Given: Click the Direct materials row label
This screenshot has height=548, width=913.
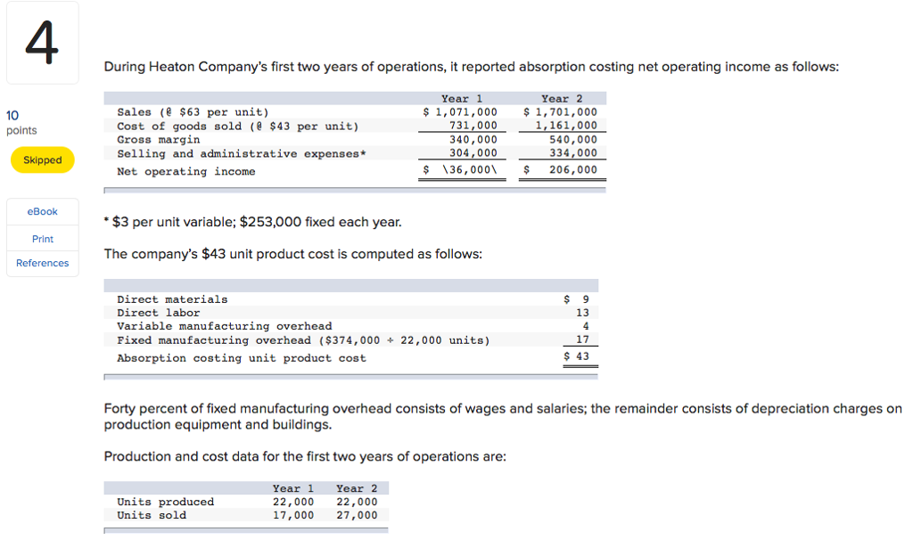Looking at the screenshot, I should click(x=172, y=299).
